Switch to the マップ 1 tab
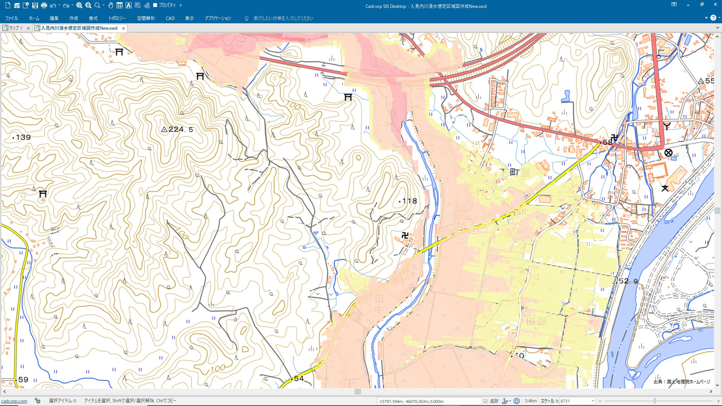 pos(15,28)
